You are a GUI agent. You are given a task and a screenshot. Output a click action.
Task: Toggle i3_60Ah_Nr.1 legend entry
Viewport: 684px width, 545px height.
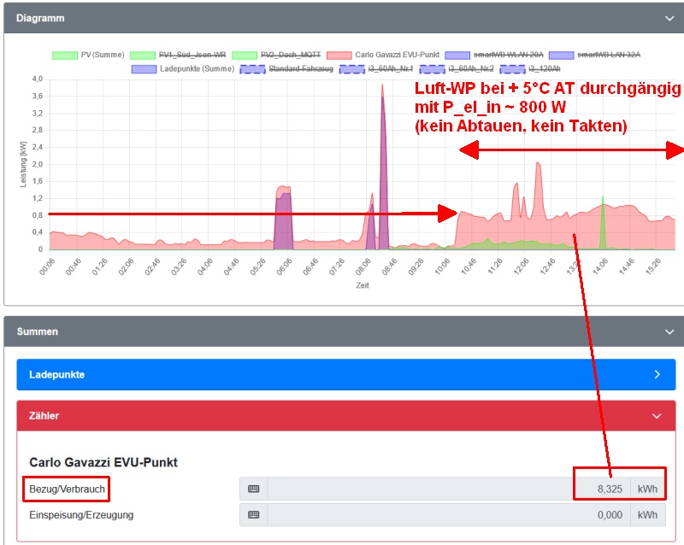coord(376,69)
